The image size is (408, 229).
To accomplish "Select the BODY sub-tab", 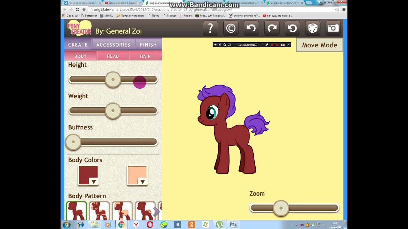I will tap(81, 56).
